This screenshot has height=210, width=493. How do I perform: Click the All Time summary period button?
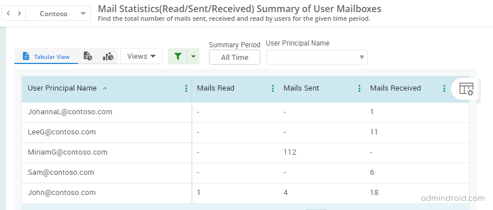[234, 57]
